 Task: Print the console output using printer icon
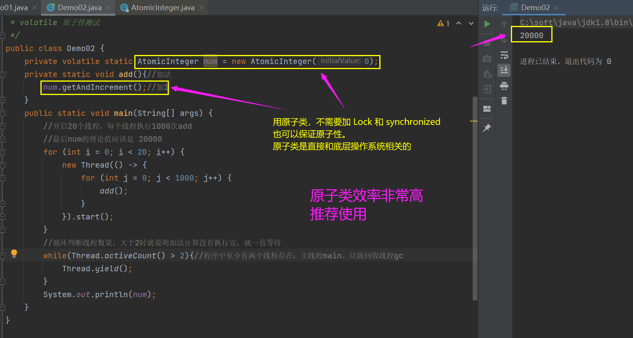click(504, 86)
